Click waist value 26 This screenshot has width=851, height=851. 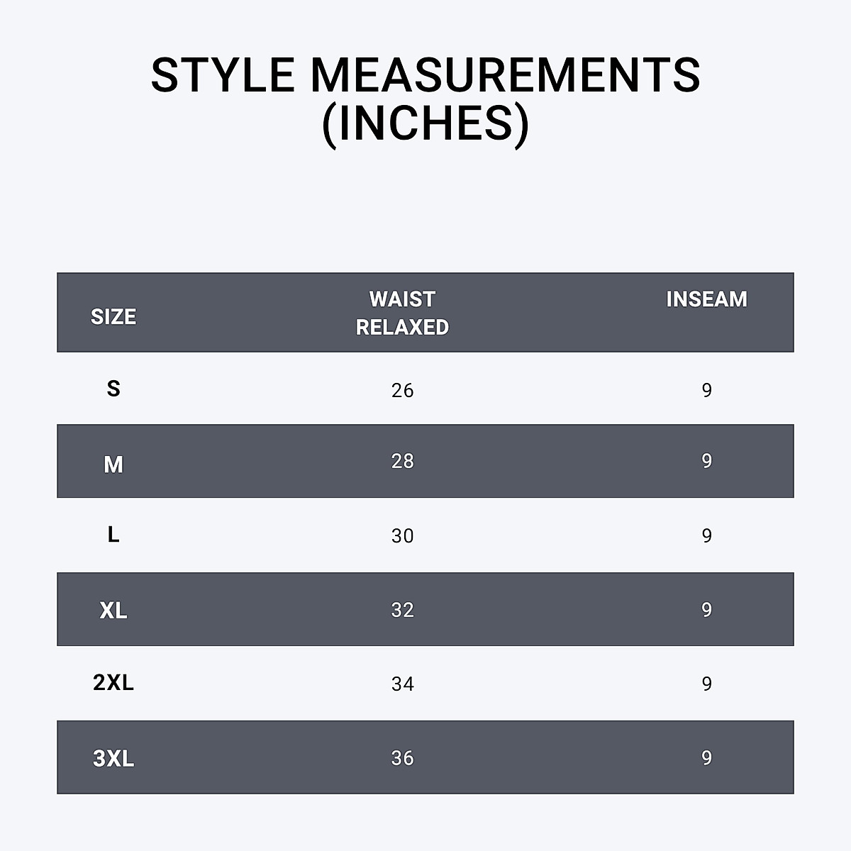click(402, 390)
